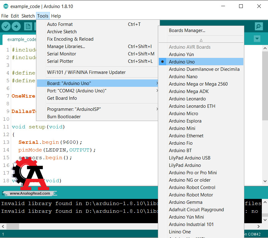
Task: Expand the Board: "Arduino Uno" submenu
Action: coord(97,83)
